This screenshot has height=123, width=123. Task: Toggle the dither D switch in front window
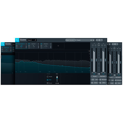(x=99, y=74)
